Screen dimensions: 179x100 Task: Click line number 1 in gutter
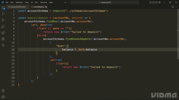tap(14, 11)
